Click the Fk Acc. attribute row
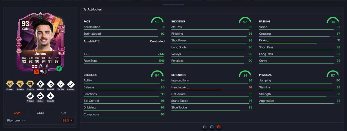The image size is (347, 131). 300,41
